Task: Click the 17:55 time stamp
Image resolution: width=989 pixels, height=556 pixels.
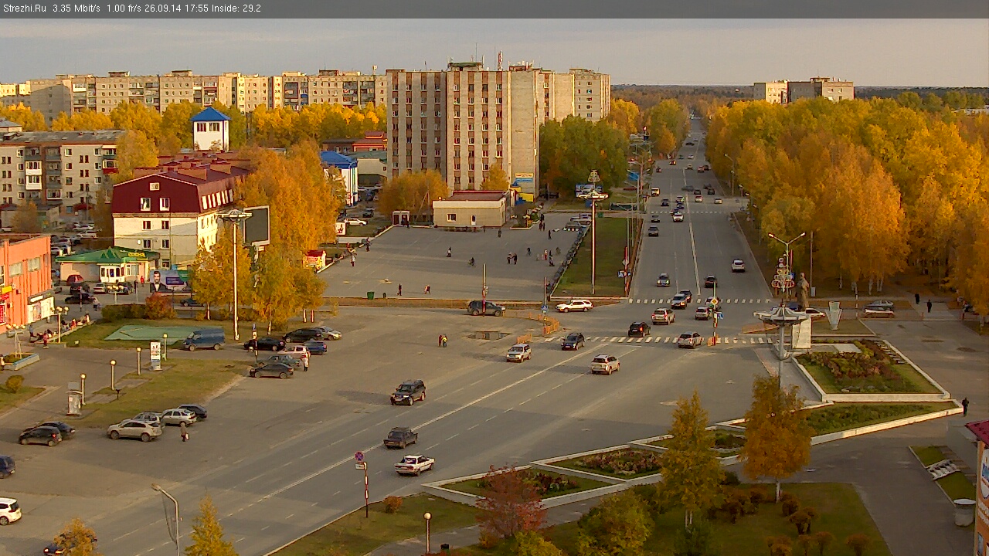Action: tap(197, 8)
